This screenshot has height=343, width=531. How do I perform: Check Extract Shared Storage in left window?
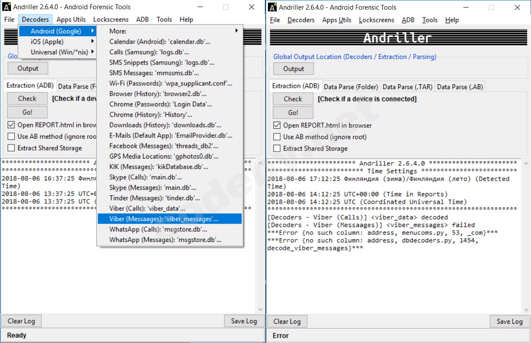pos(11,148)
